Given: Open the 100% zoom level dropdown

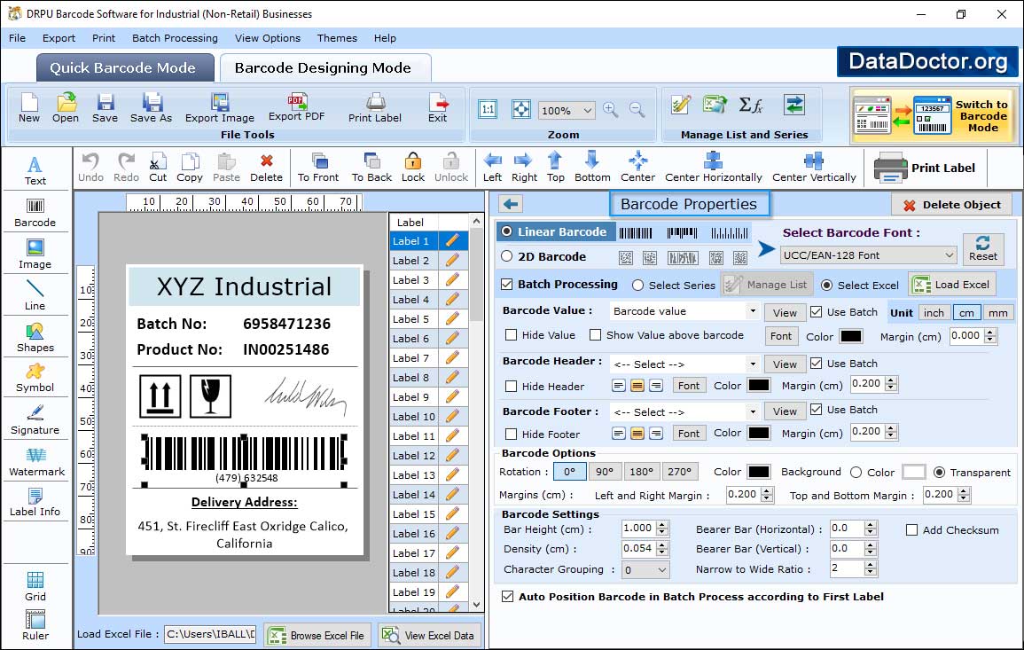Looking at the screenshot, I should point(566,110).
